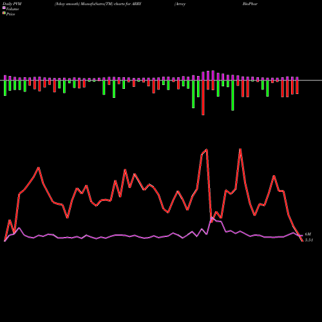Click the magenta Volume legend swatch
Screen dimensions: 322x322
coord(4,8)
